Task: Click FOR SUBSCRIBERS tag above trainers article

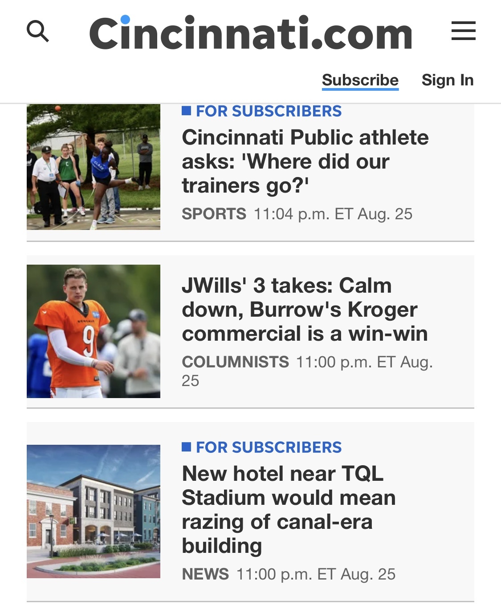Action: (269, 111)
